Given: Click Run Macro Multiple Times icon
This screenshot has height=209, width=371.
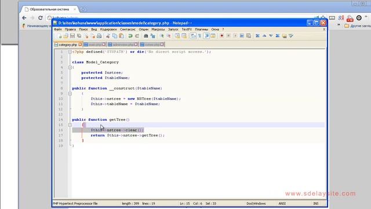Looking at the screenshot, I should coord(242,36).
